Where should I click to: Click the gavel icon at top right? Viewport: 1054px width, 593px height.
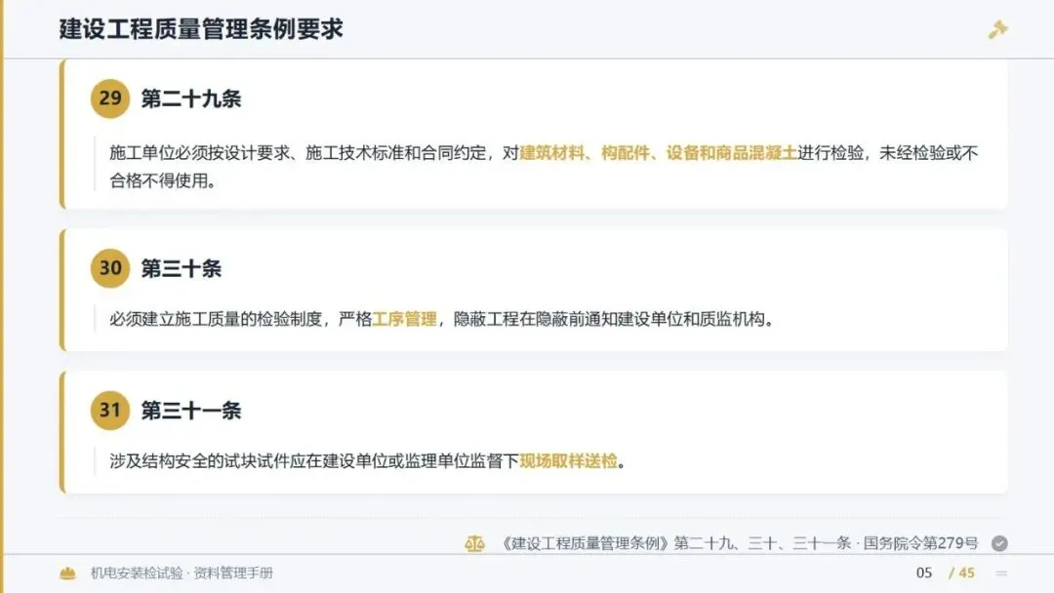(x=997, y=29)
